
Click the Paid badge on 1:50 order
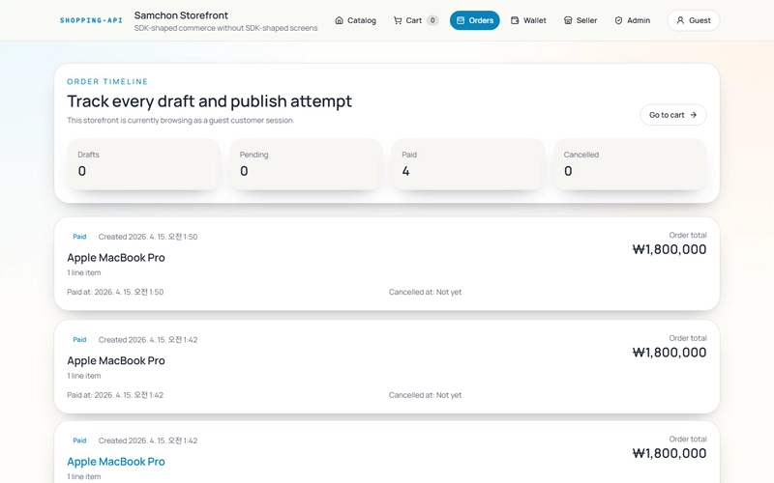(x=79, y=237)
